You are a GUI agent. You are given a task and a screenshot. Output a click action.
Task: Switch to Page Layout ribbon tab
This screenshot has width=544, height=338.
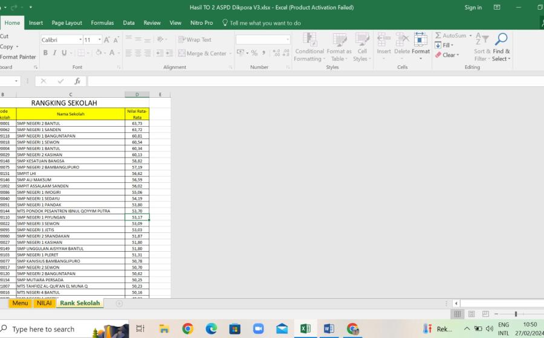click(67, 23)
